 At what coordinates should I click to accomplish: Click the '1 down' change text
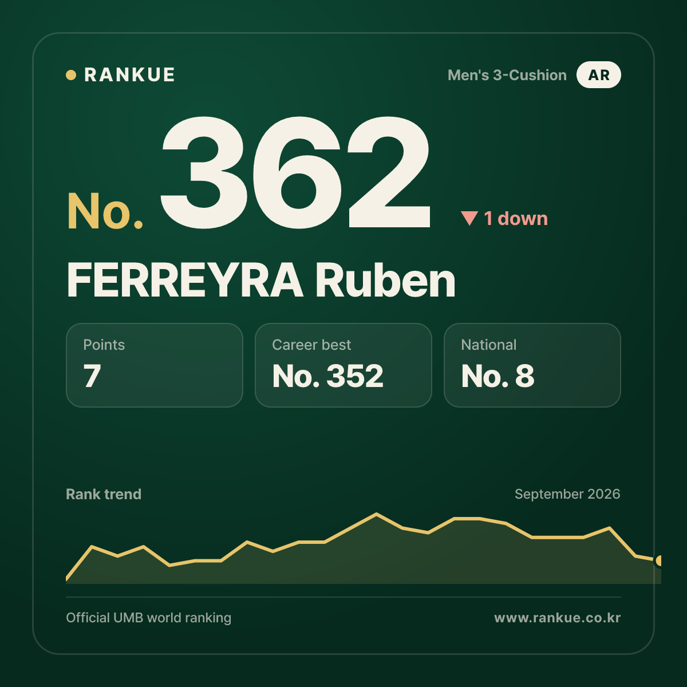[x=516, y=218]
